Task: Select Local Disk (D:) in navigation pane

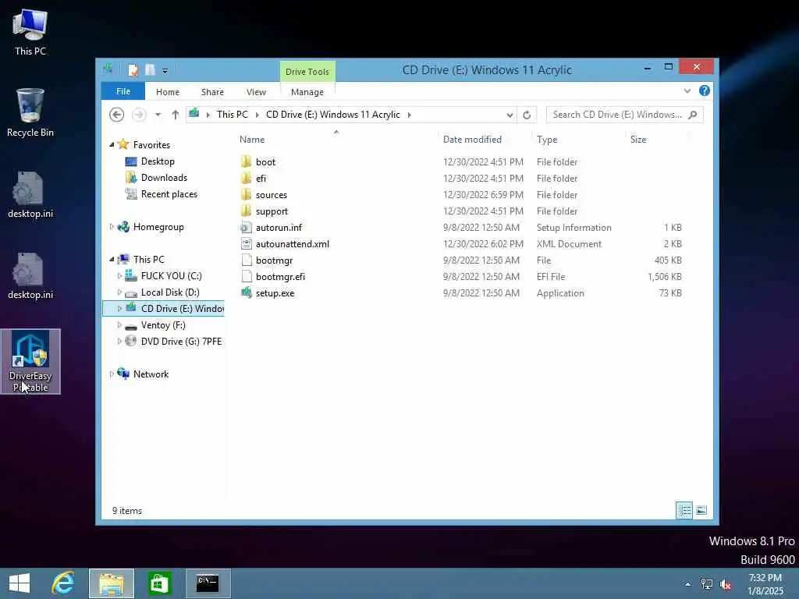Action: 170,292
